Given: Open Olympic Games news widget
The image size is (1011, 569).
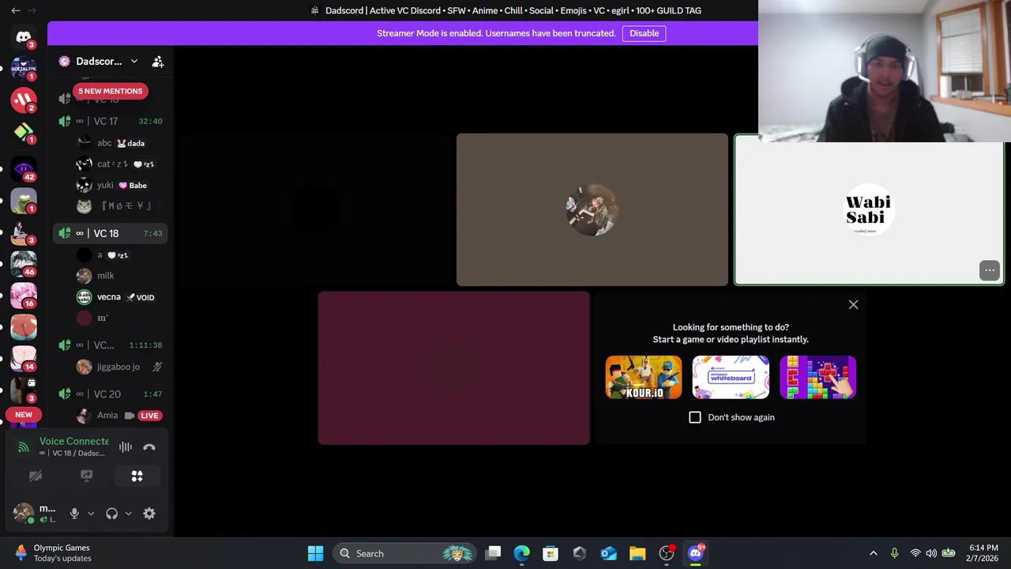Looking at the screenshot, I should (x=52, y=553).
